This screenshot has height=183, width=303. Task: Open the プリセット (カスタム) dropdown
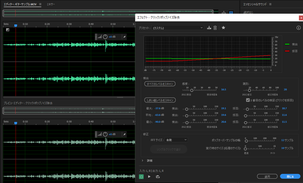[178, 28]
